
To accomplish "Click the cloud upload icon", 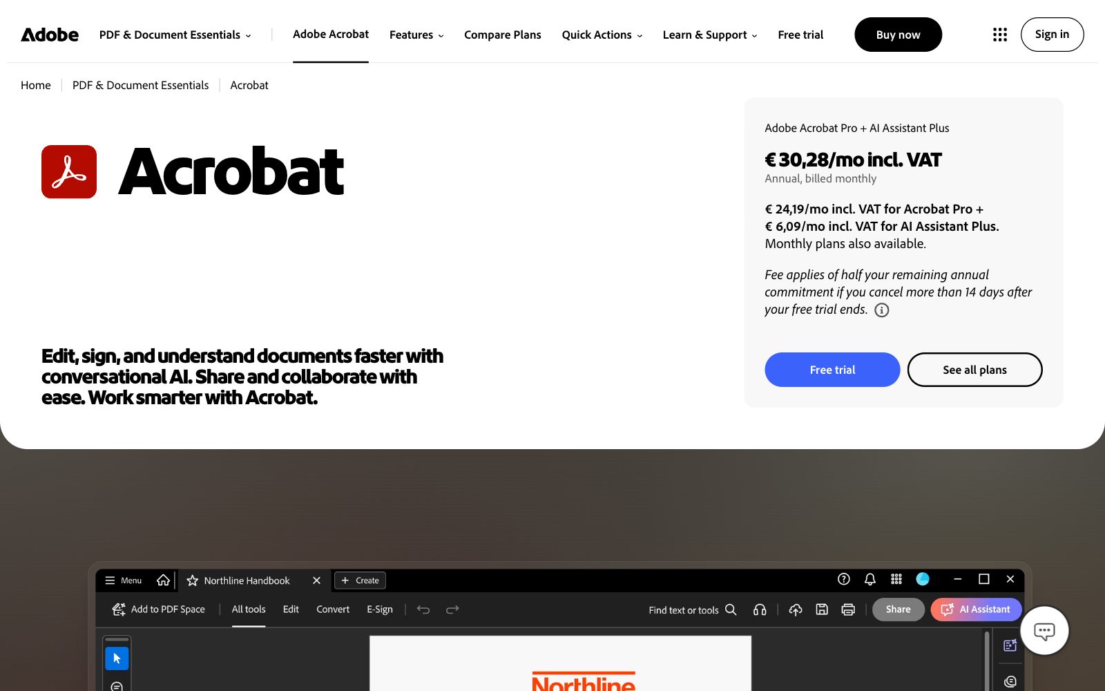I will coord(796,609).
